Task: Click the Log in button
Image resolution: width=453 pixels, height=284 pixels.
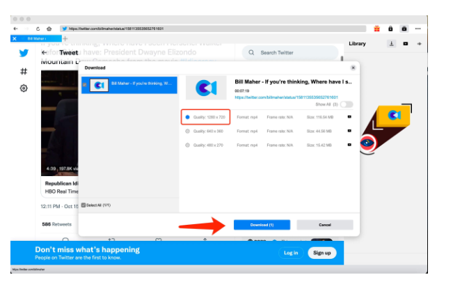Action: [291, 253]
